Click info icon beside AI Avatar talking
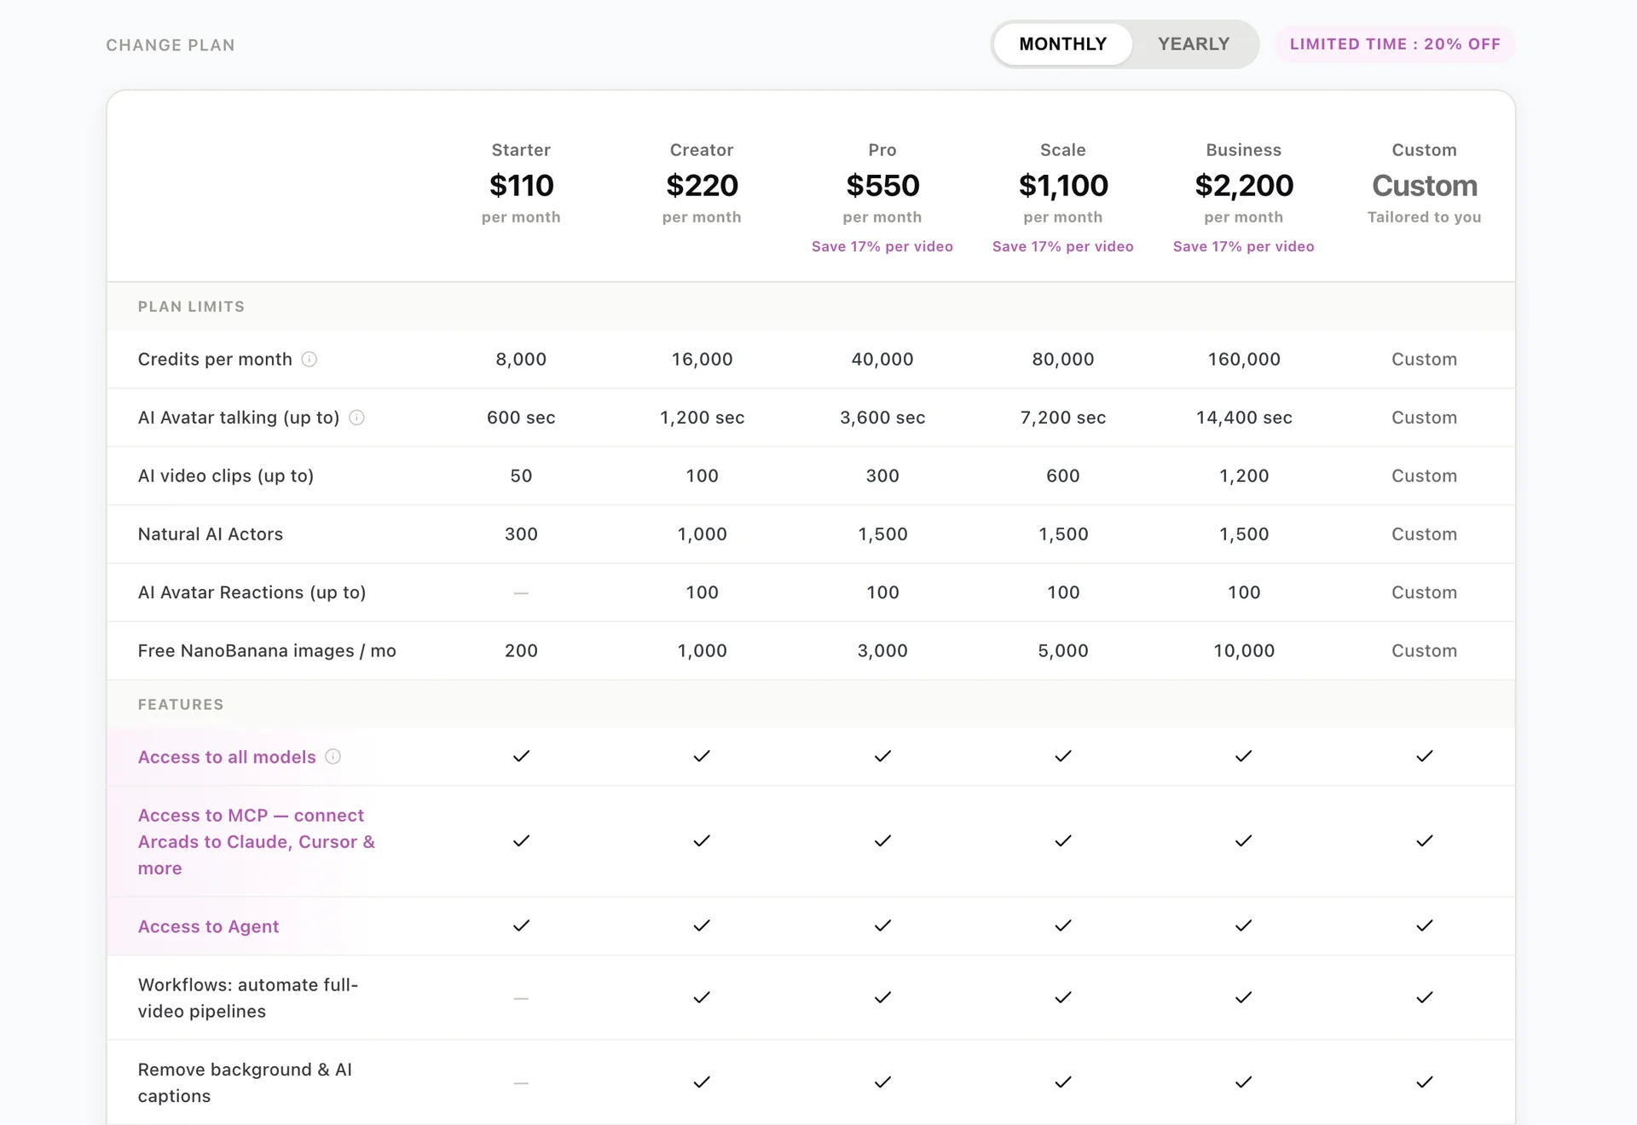Viewport: 1637px width, 1125px height. 357,418
